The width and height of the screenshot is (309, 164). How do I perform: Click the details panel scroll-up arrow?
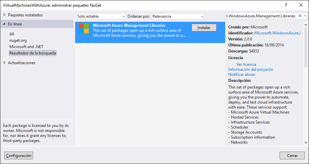[x=305, y=25]
